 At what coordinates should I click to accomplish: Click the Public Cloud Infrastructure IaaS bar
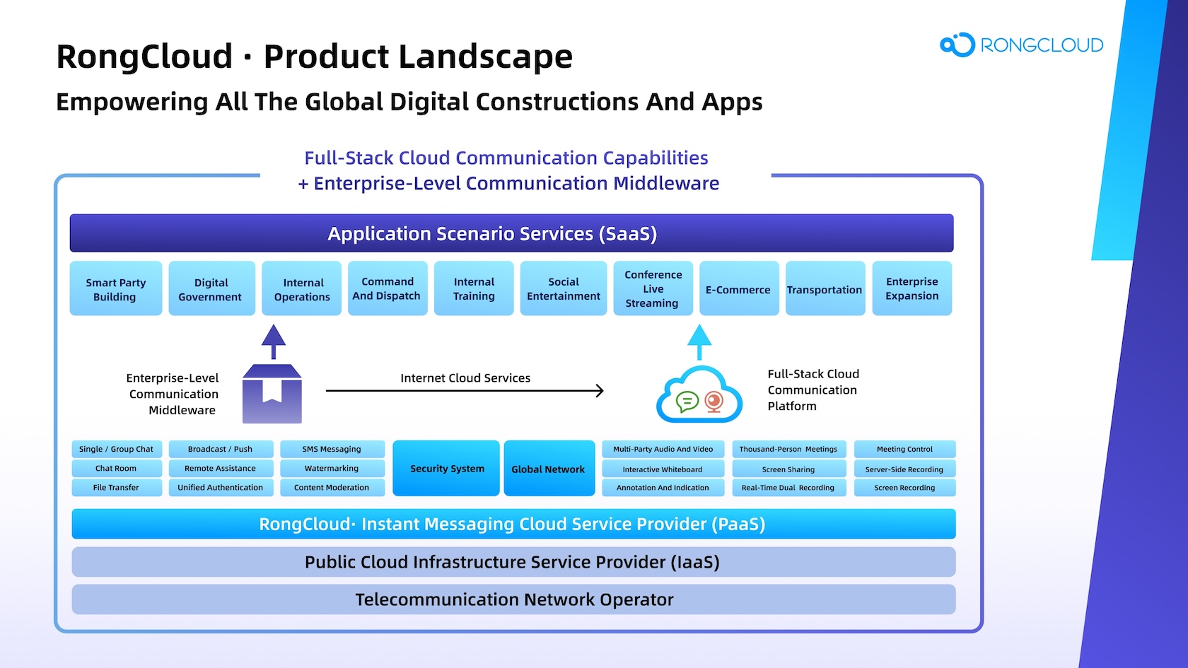point(513,562)
